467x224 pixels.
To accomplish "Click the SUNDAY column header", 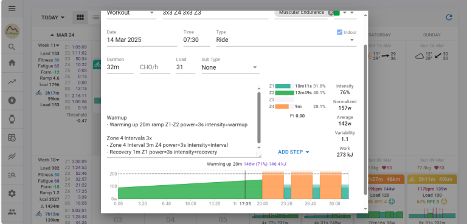I will pyautogui.click(x=432, y=35).
